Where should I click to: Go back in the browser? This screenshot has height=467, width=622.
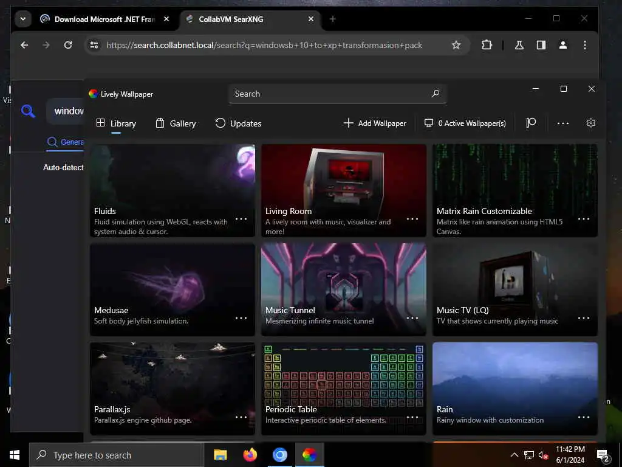24,45
